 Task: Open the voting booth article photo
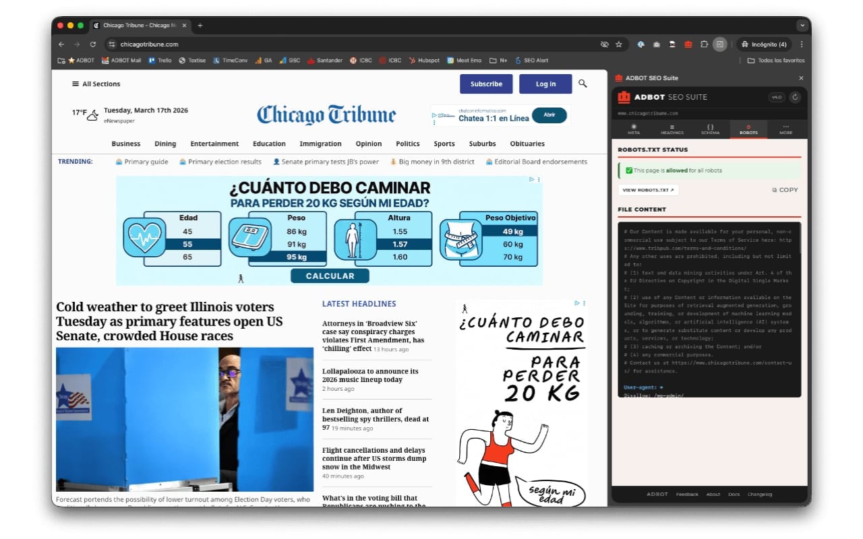click(185, 419)
